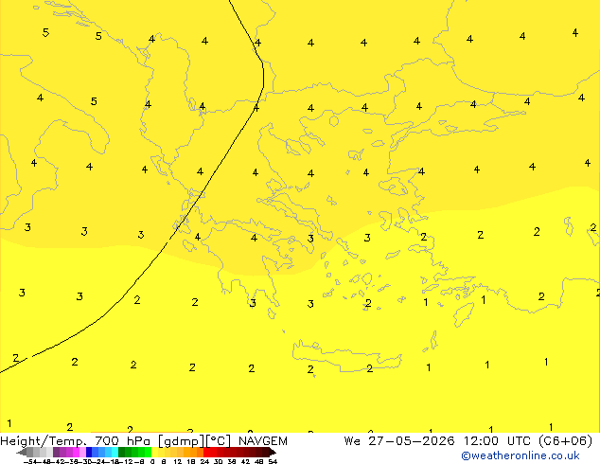Image resolution: width=600 pixels, height=464 pixels.
Task: Click the bright red legend swatch at 24
Action: 206,452
